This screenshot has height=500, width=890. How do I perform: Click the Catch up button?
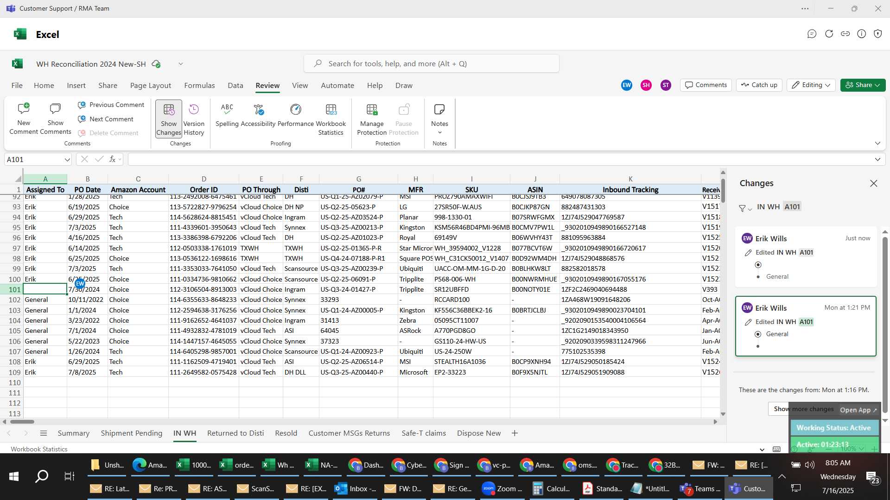[x=759, y=85]
